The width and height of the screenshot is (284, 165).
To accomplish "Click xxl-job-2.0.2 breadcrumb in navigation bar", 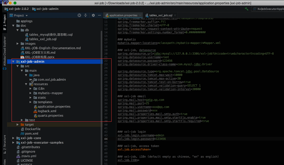I will coord(17,9).
